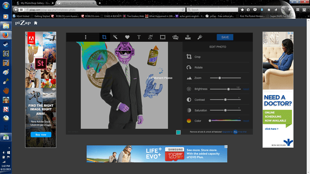Image resolution: width=310 pixels, height=174 pixels.
Task: Open the heart stickers tool
Action: click(x=127, y=37)
